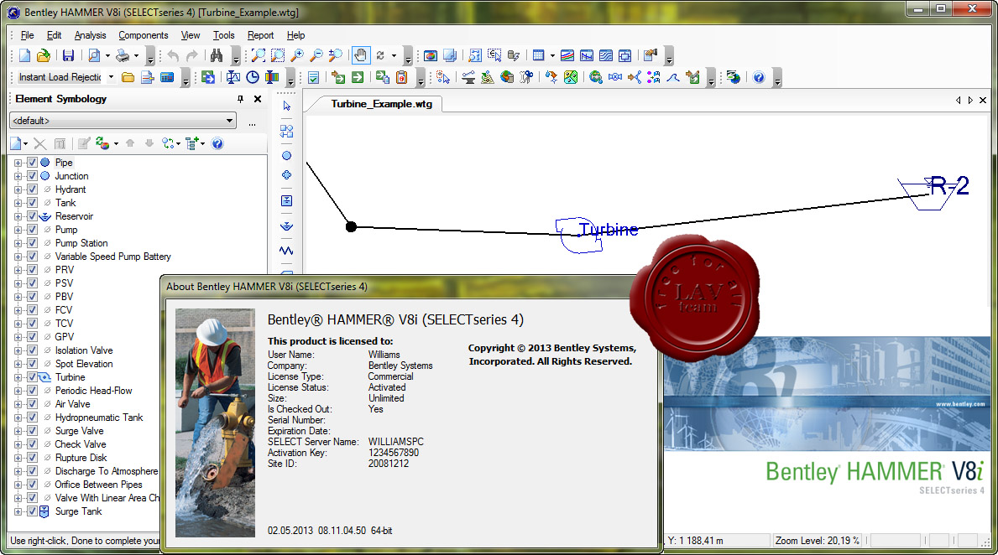
Task: Expand the Turbine tree node
Action: [x=18, y=377]
